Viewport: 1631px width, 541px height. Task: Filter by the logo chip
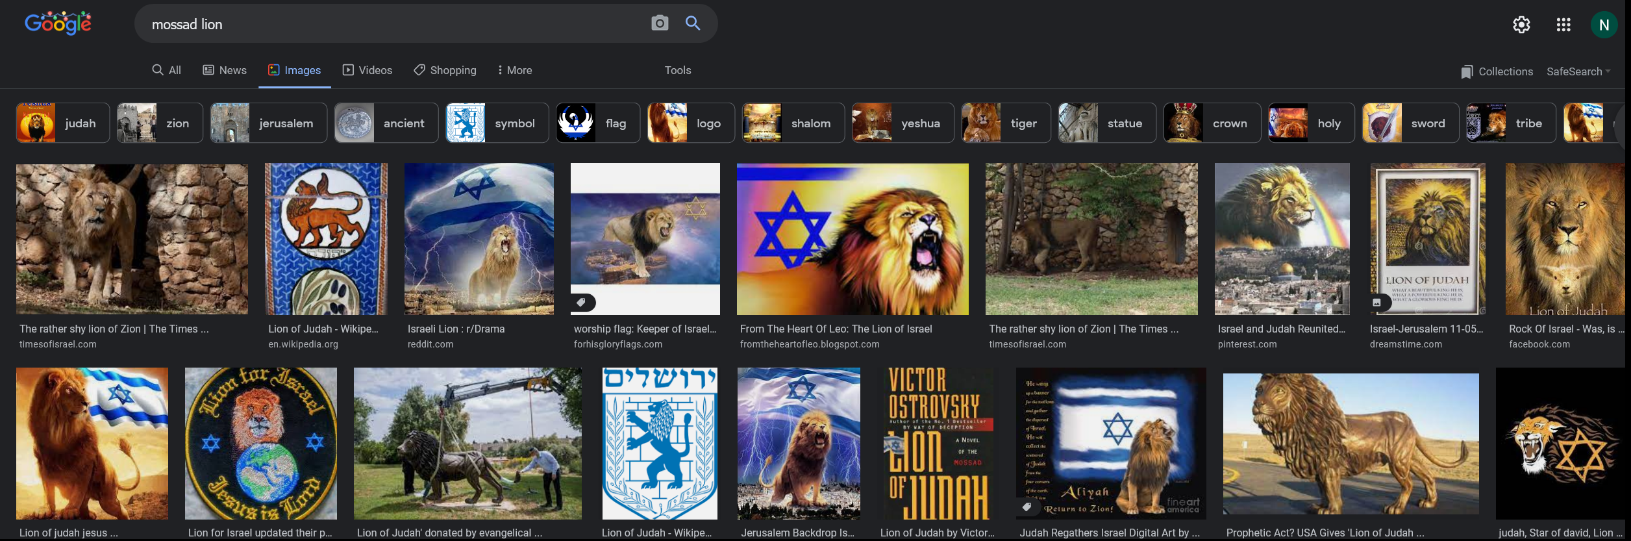click(x=691, y=123)
